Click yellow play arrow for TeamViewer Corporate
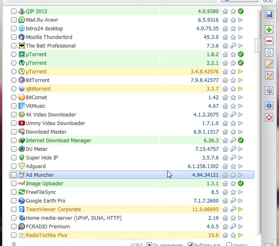The image size is (279, 246). [x=240, y=209]
